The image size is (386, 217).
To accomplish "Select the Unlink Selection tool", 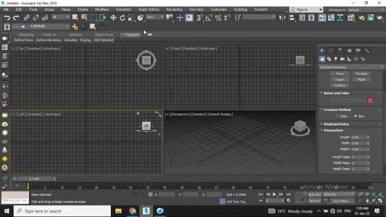I will coord(36,17).
